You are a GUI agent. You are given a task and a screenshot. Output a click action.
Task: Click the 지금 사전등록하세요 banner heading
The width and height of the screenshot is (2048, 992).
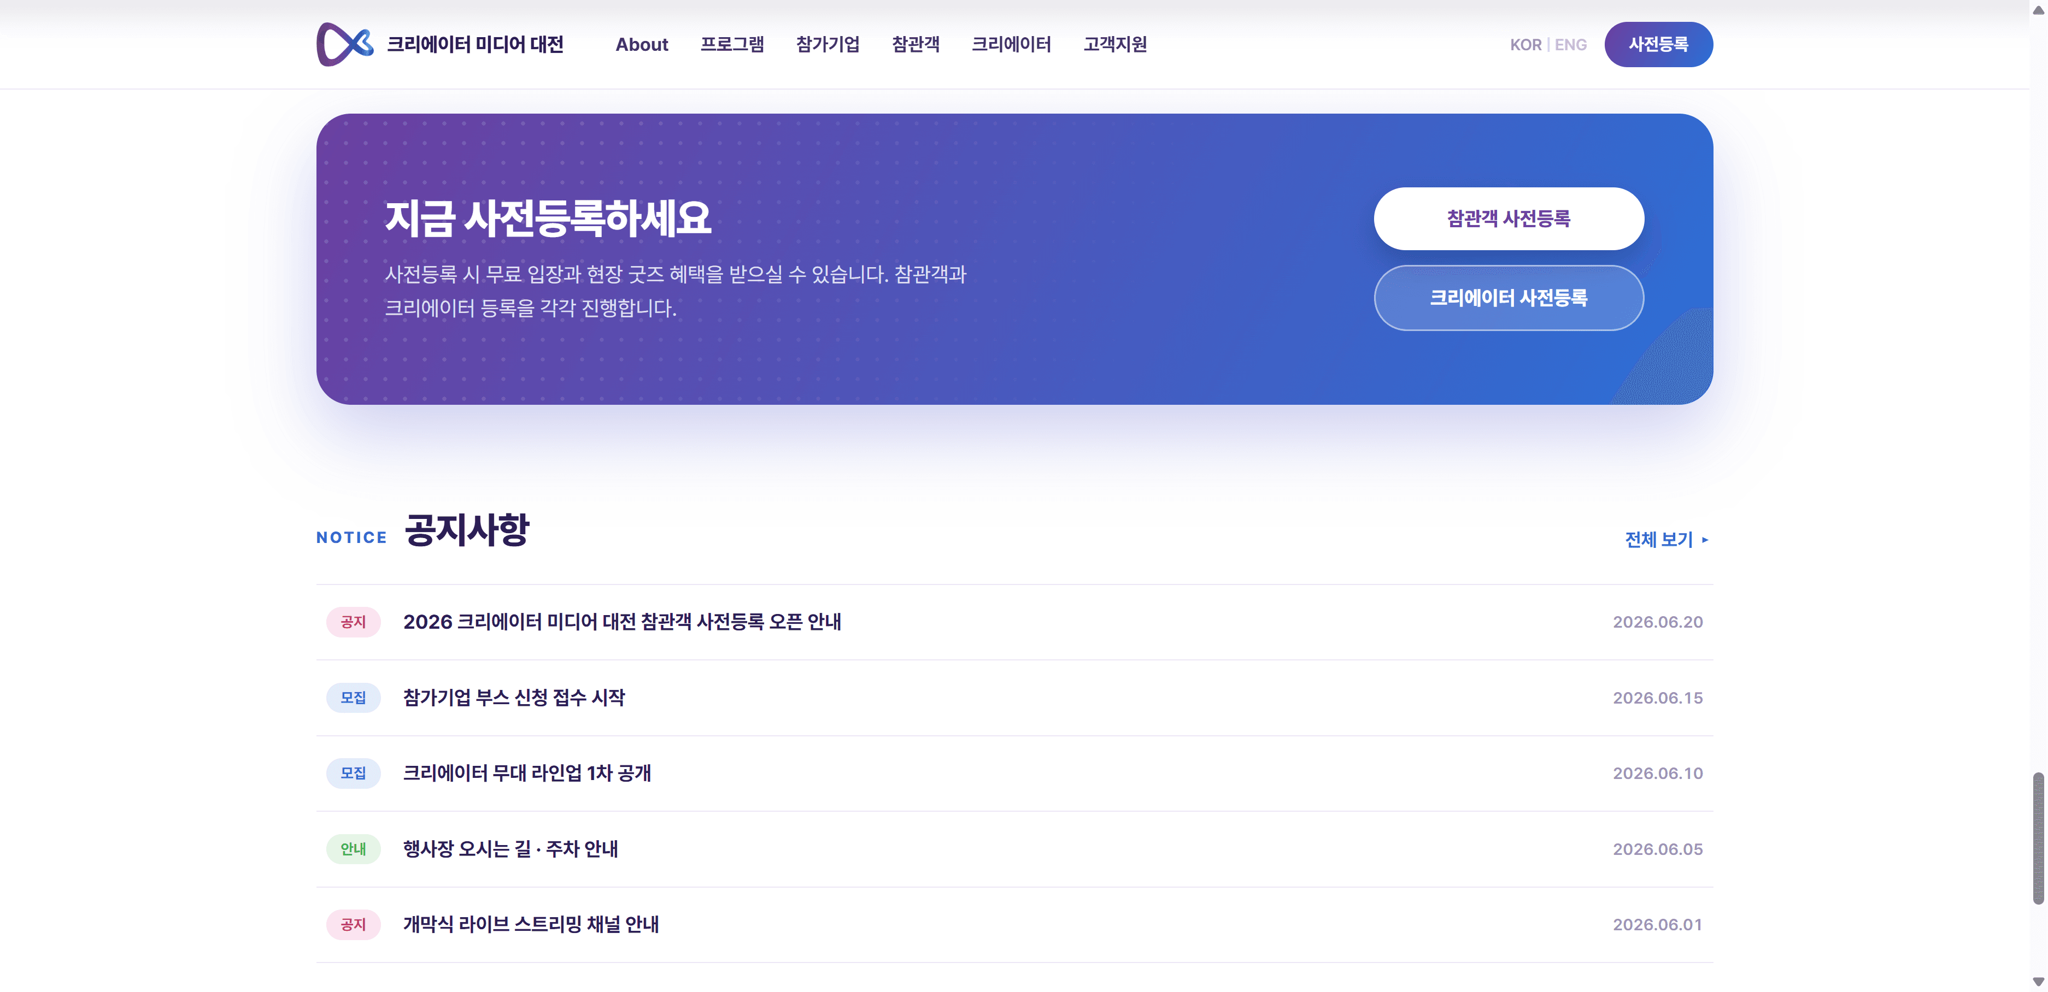548,218
